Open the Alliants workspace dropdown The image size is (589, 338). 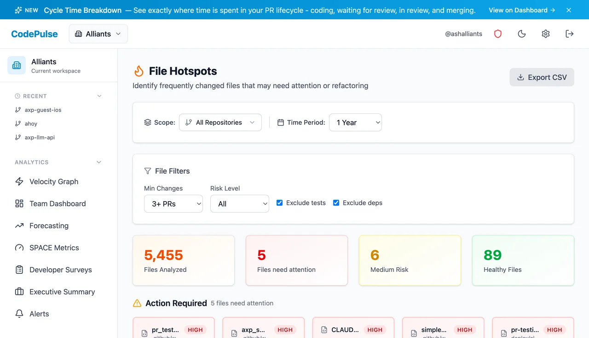click(x=98, y=34)
